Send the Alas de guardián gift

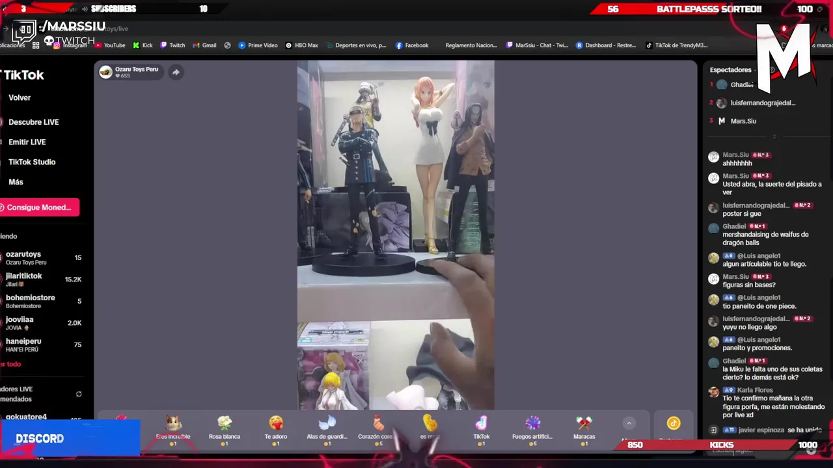tap(327, 430)
